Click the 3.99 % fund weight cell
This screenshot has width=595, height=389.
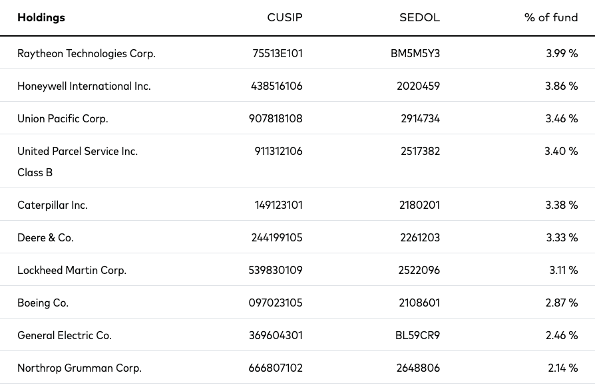562,53
